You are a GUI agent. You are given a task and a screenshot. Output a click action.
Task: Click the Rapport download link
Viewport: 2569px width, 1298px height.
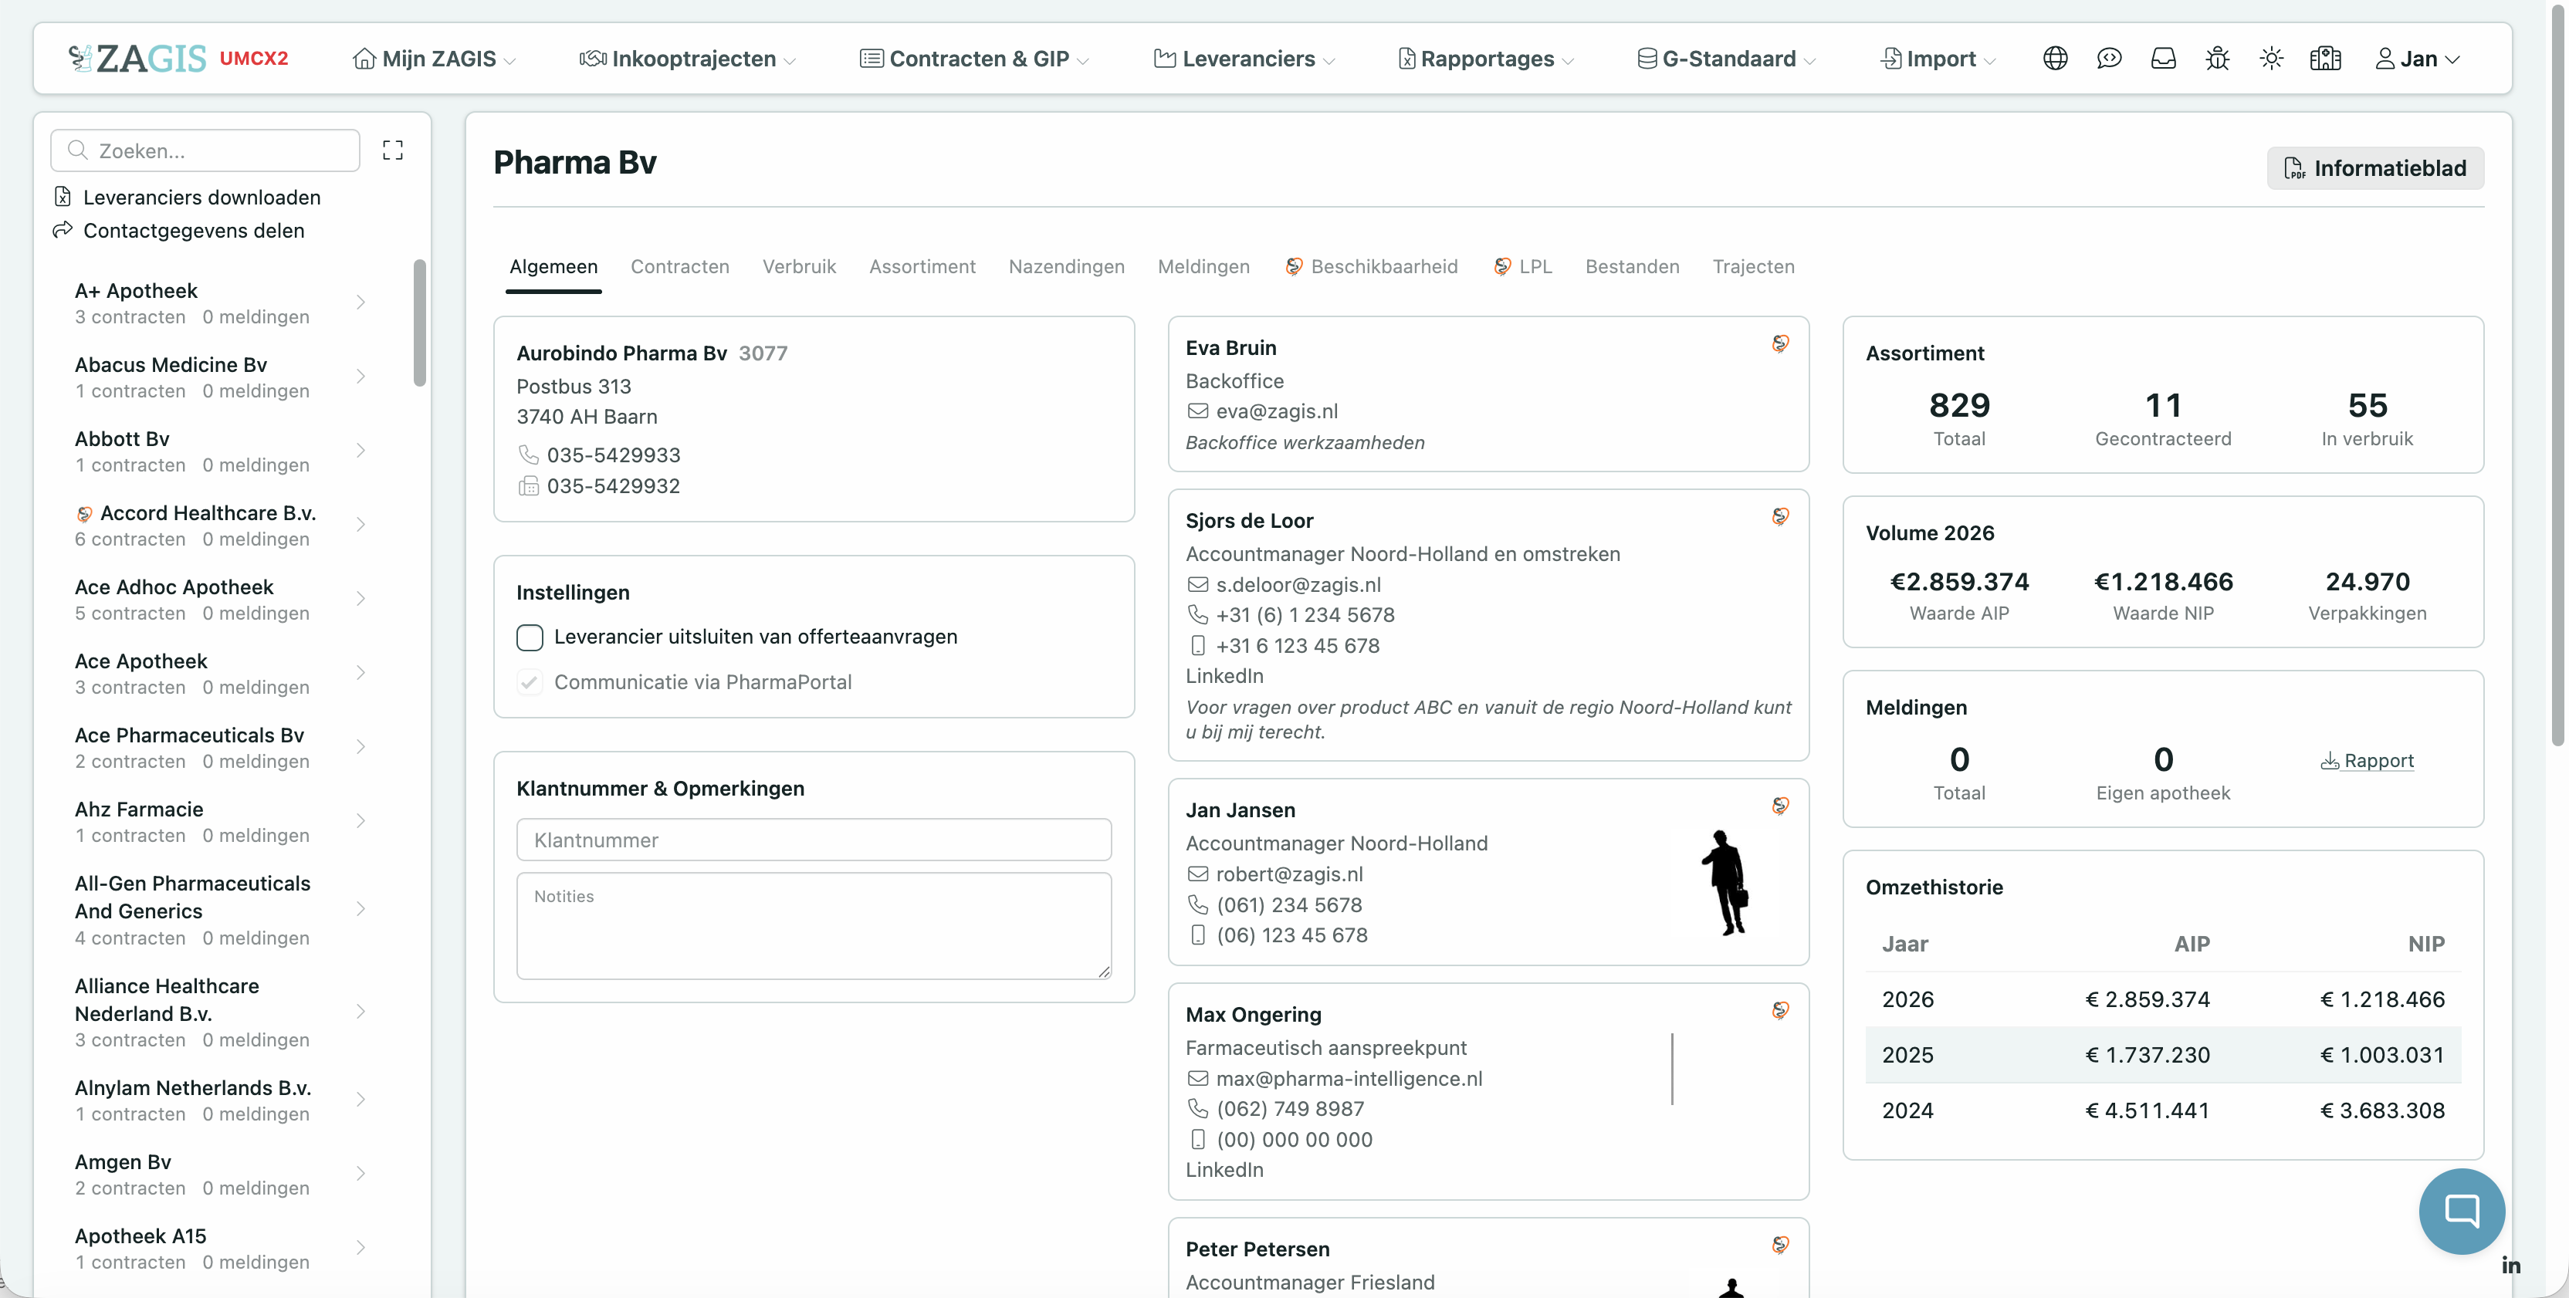click(2367, 761)
